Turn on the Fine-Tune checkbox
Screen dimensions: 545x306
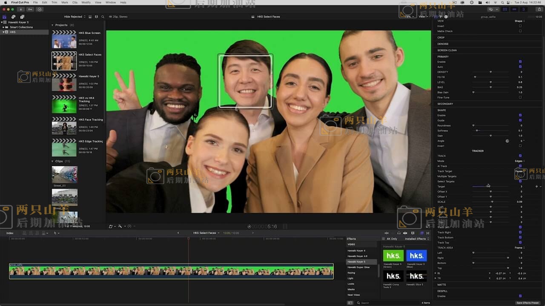tap(520, 97)
